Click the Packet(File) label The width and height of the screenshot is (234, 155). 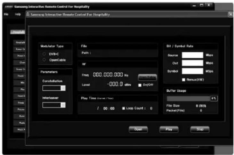click(x=175, y=110)
